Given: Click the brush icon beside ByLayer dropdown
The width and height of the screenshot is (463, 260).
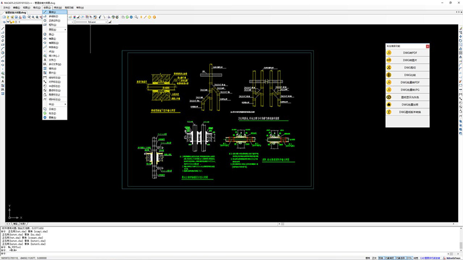Looking at the screenshot, I should [x=110, y=22].
